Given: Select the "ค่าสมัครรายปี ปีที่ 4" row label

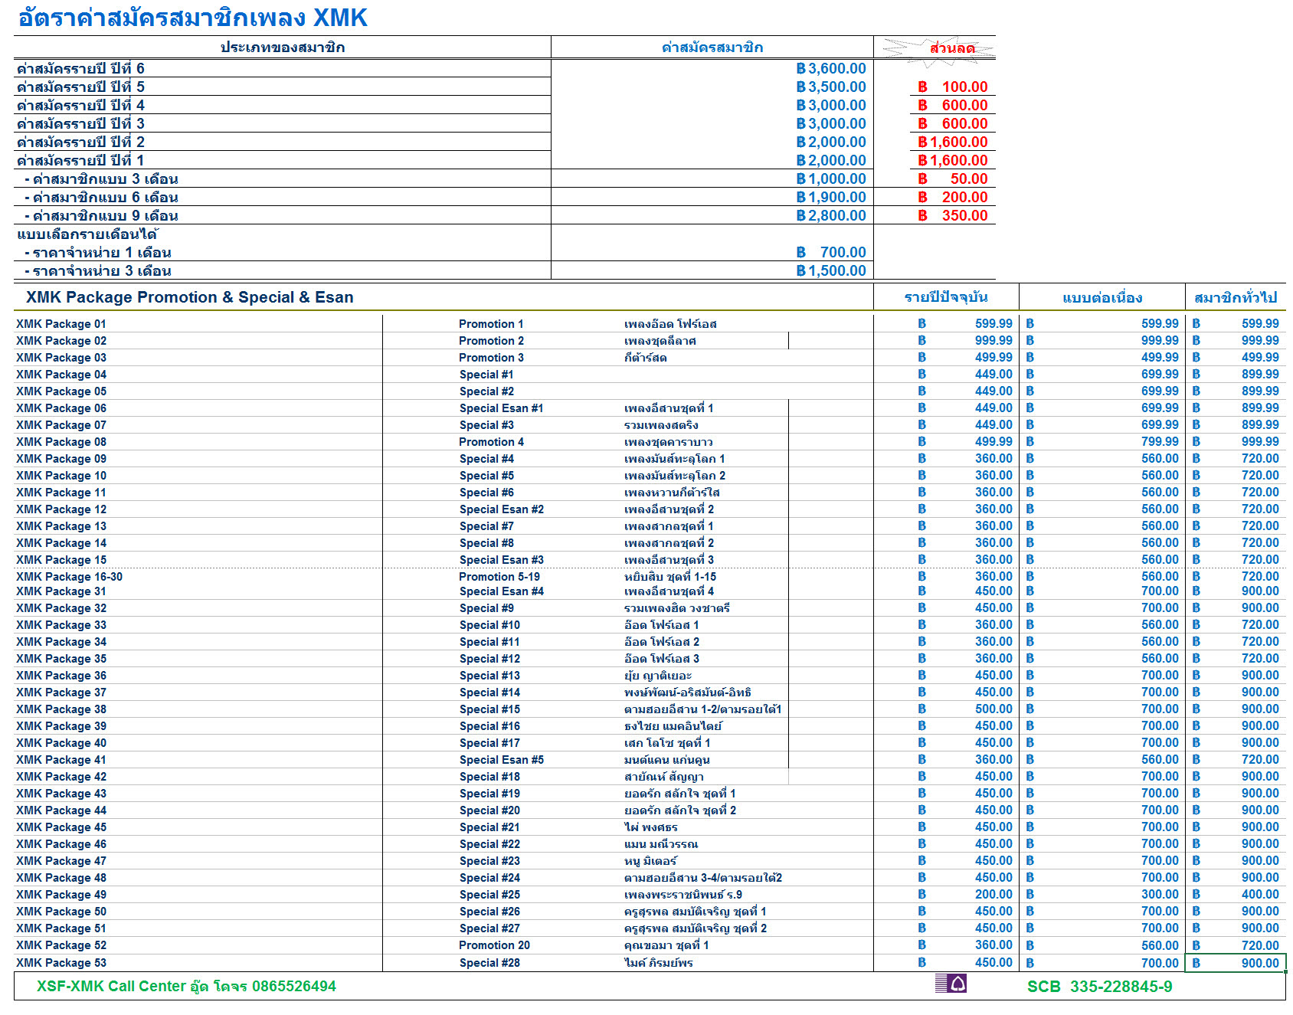Looking at the screenshot, I should [80, 105].
